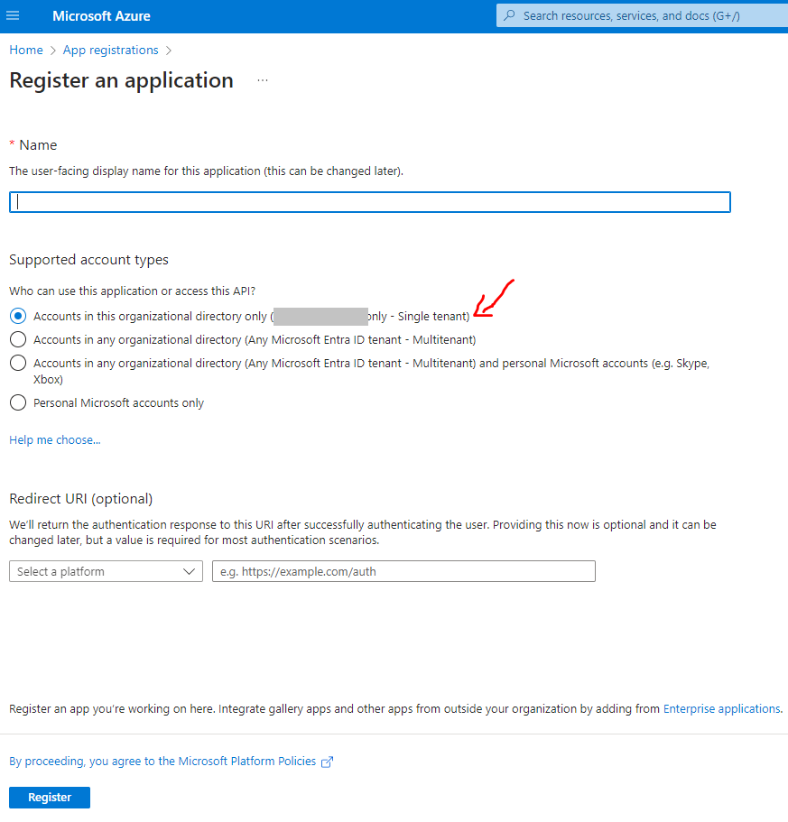Click the search magnifier icon

(x=509, y=15)
